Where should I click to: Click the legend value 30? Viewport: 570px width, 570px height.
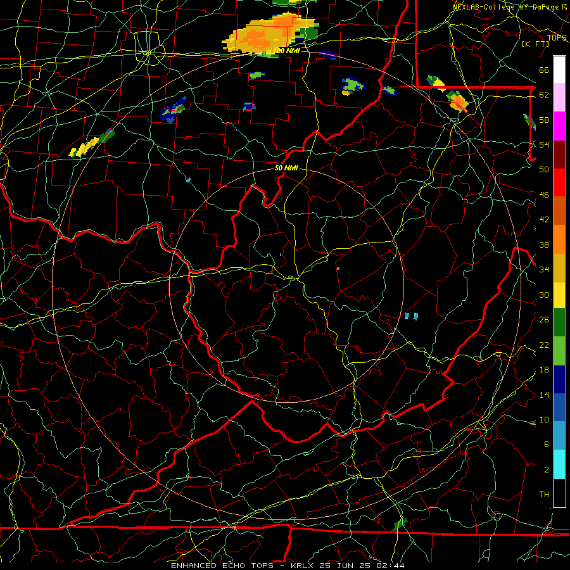coord(543,294)
